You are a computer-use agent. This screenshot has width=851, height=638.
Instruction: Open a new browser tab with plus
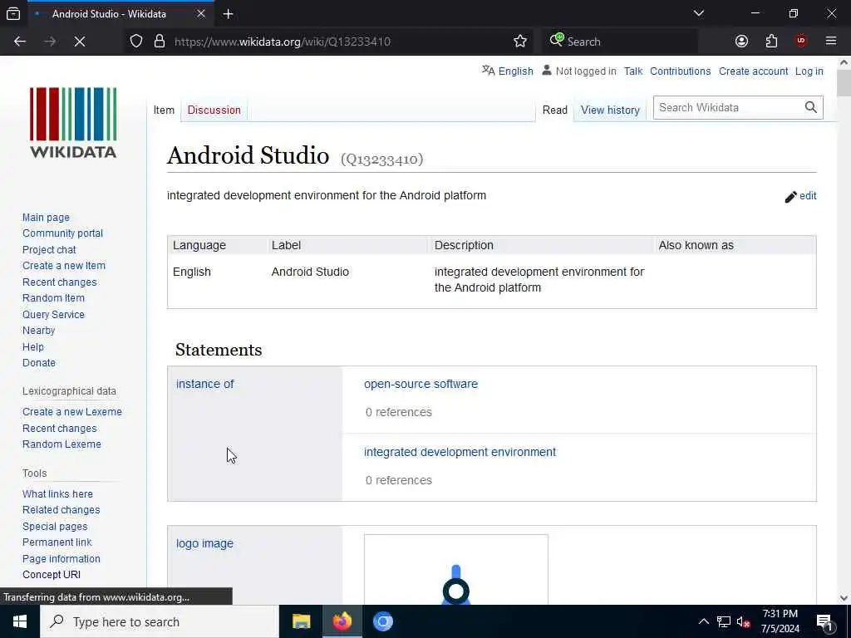pos(228,14)
